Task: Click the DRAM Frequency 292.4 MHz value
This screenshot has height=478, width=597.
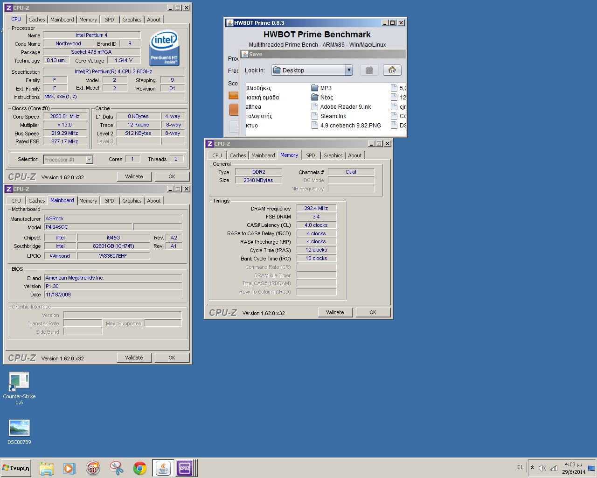Action: [316, 208]
